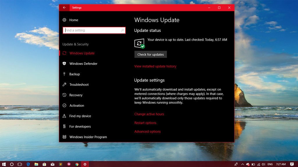This screenshot has width=298, height=167.
Task: Open the Restart options link
Action: (146, 123)
